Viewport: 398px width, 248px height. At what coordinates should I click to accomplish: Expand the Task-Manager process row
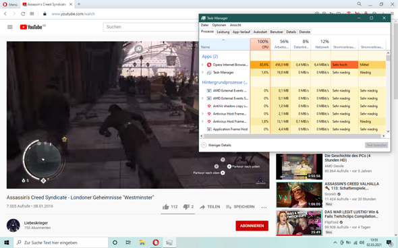202,73
